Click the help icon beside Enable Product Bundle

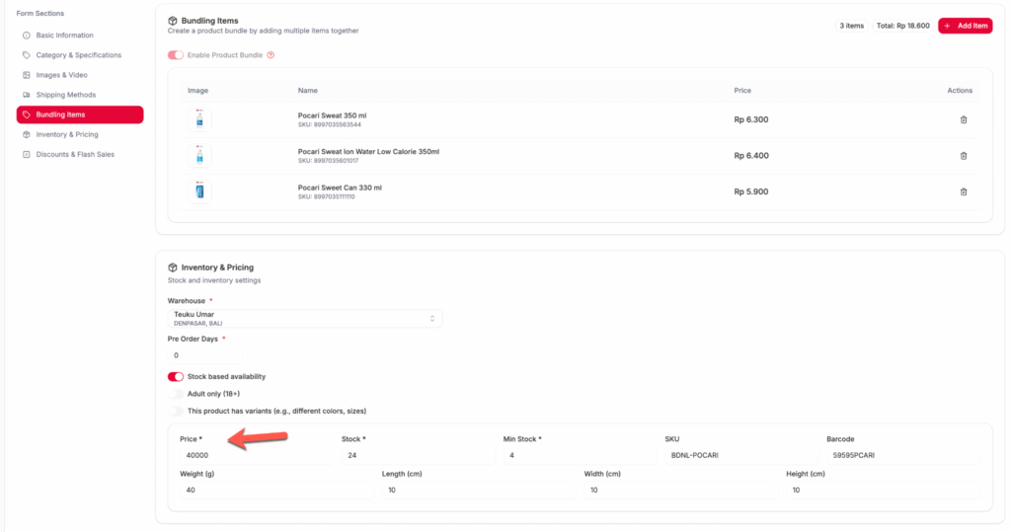pos(271,55)
